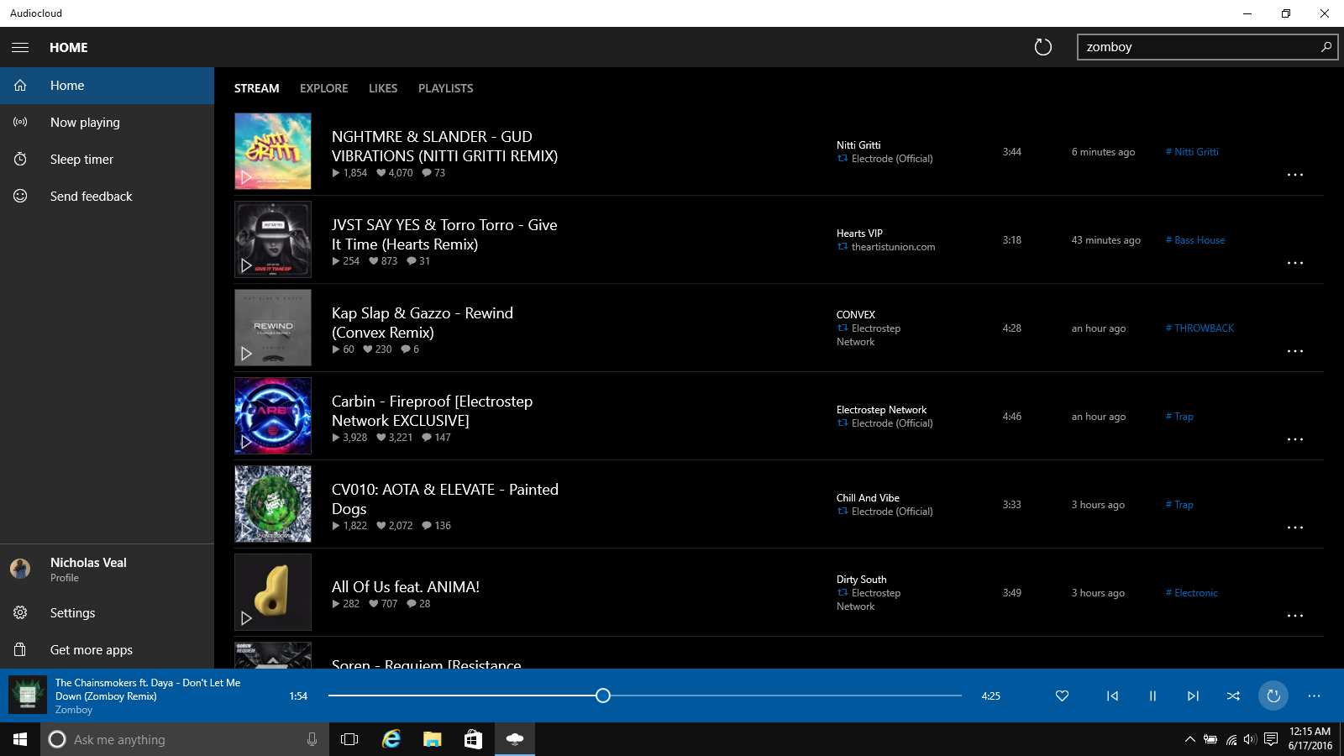Open Send feedback
The image size is (1344, 756).
pyautogui.click(x=108, y=197)
